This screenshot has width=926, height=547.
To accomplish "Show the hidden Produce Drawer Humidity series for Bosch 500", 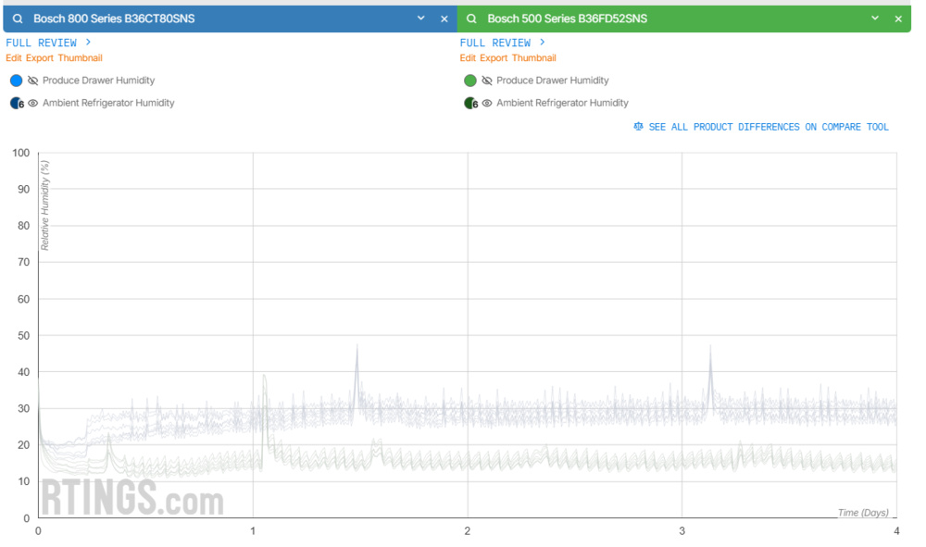I will (488, 81).
